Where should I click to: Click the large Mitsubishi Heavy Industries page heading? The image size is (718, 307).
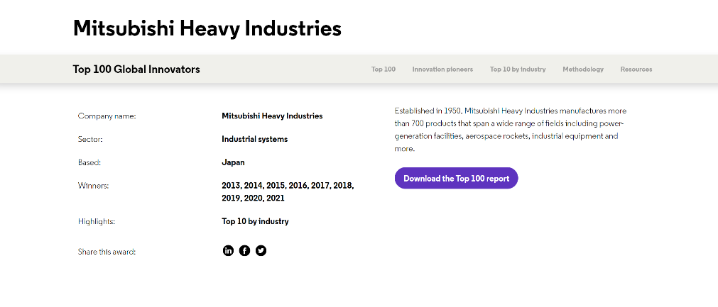pyautogui.click(x=207, y=28)
